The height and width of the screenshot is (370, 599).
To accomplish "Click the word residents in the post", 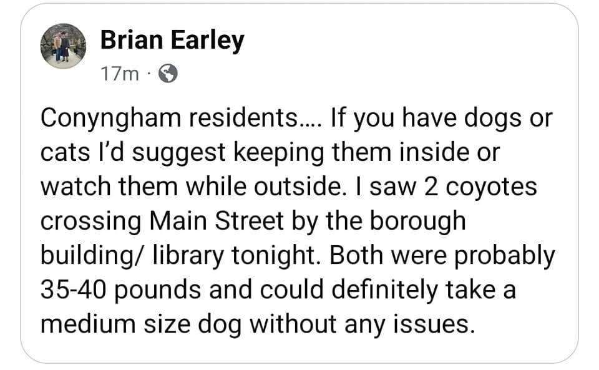I will (x=243, y=118).
